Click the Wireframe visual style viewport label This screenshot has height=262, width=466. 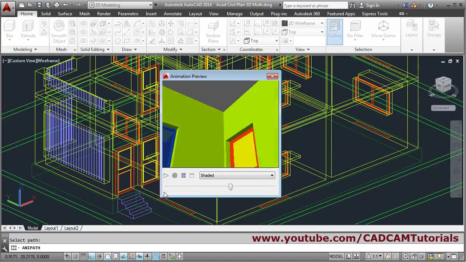(48, 61)
